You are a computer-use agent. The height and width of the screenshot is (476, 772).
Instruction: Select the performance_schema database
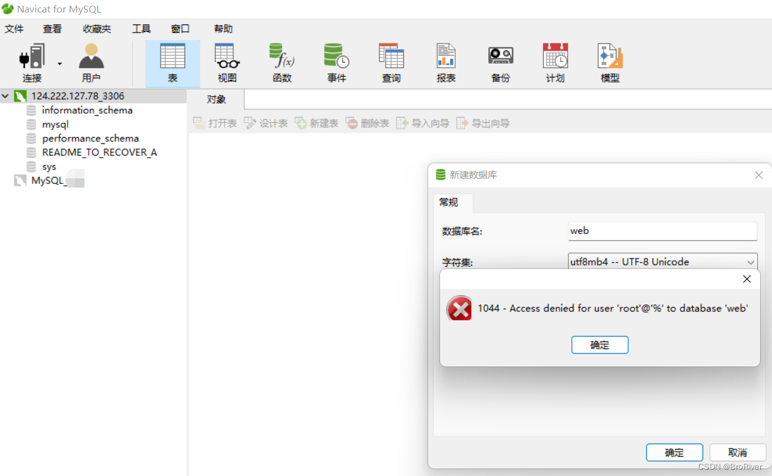coord(90,138)
